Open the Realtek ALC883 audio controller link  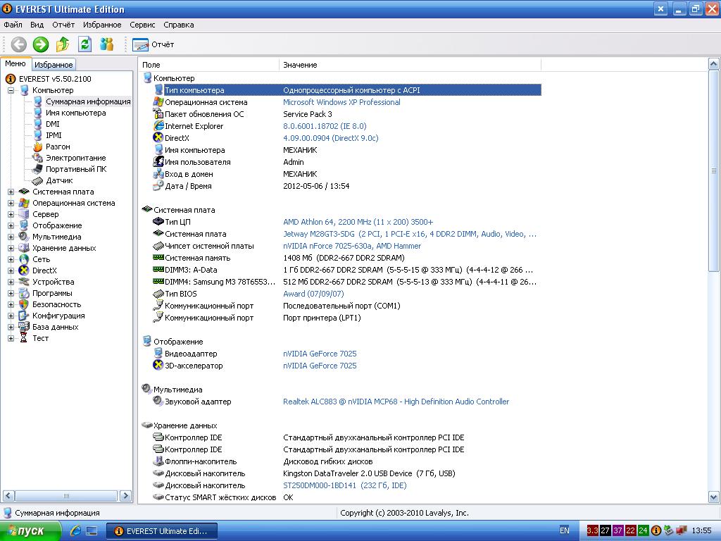click(396, 402)
